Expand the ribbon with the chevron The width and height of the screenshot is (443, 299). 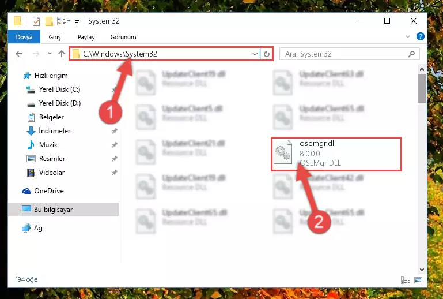click(x=408, y=36)
